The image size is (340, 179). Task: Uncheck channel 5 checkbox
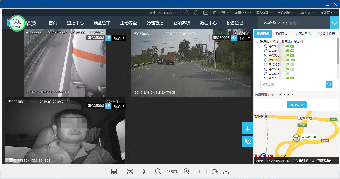[x=280, y=95]
